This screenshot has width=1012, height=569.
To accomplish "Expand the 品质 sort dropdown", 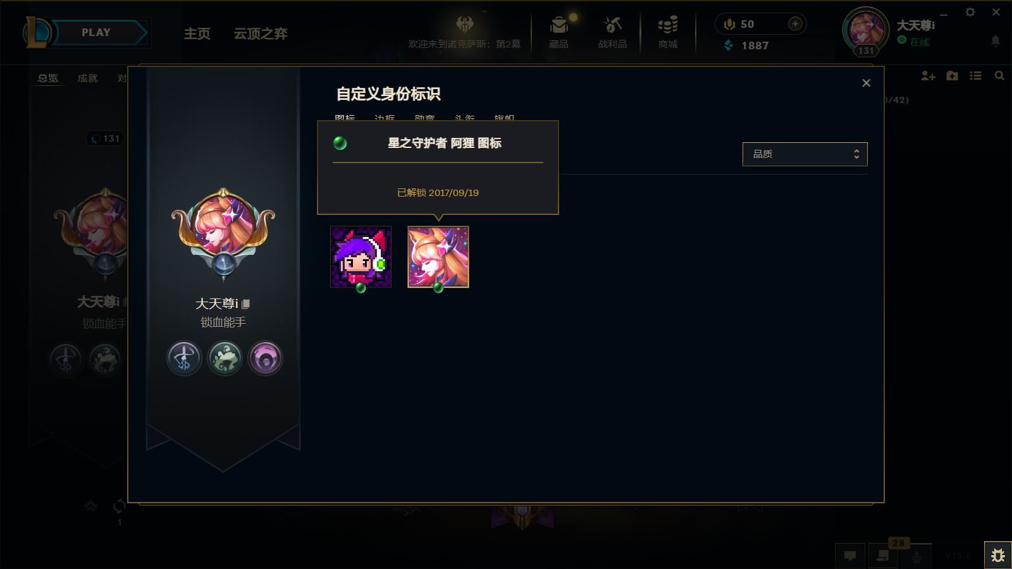I will (805, 154).
